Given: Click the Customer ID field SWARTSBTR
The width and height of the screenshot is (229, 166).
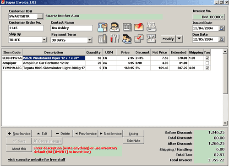Looking at the screenshot, I should pos(23,16).
